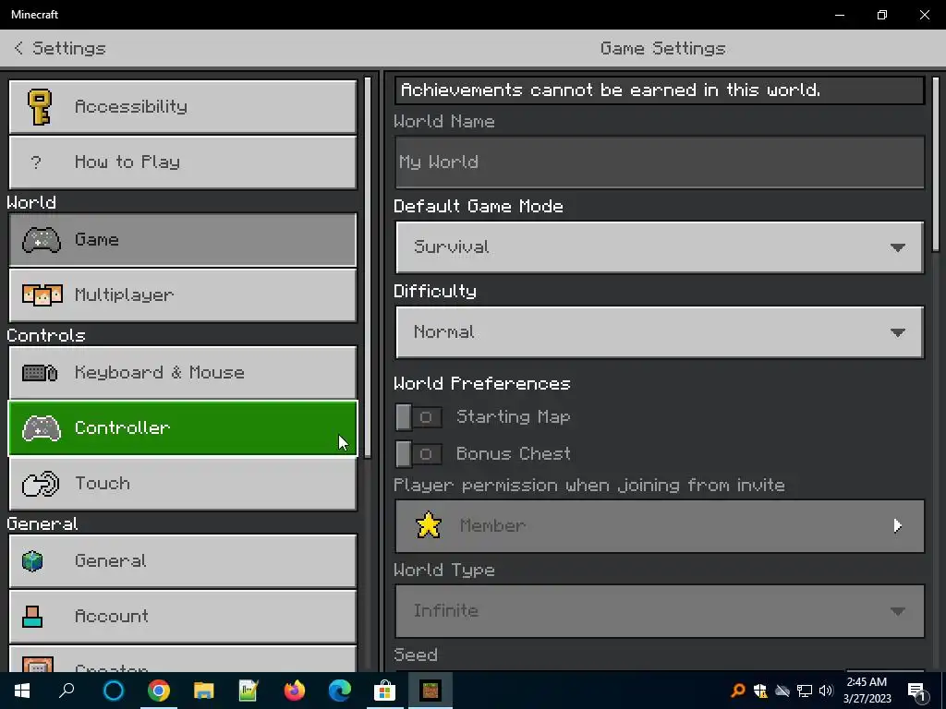Open the notification center icon
This screenshot has height=709, width=946.
pyautogui.click(x=916, y=691)
